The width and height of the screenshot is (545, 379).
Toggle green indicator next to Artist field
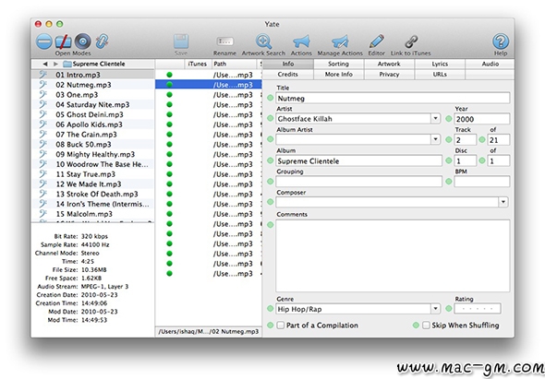pyautogui.click(x=270, y=119)
